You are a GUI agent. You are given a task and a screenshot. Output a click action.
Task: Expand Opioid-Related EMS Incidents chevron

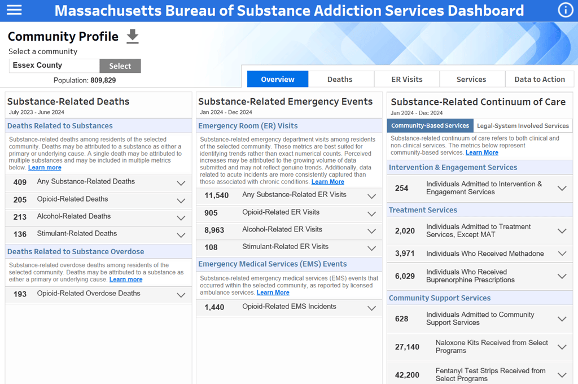371,308
